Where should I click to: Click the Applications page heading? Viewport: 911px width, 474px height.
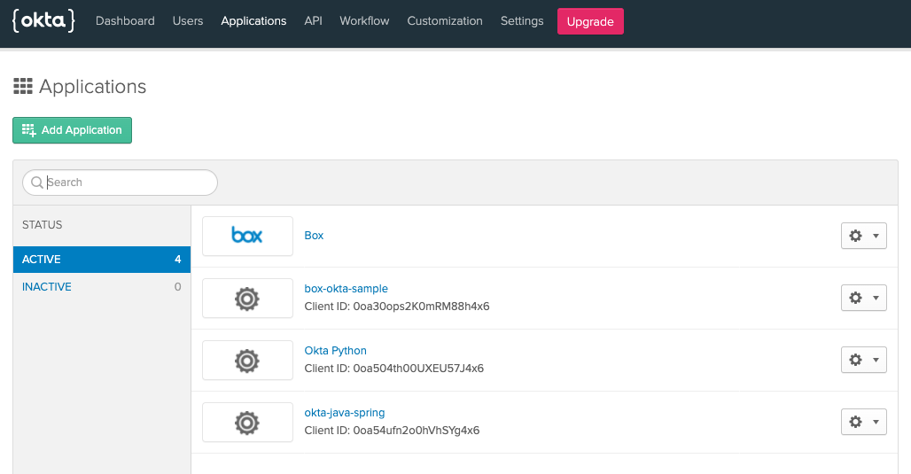point(92,87)
